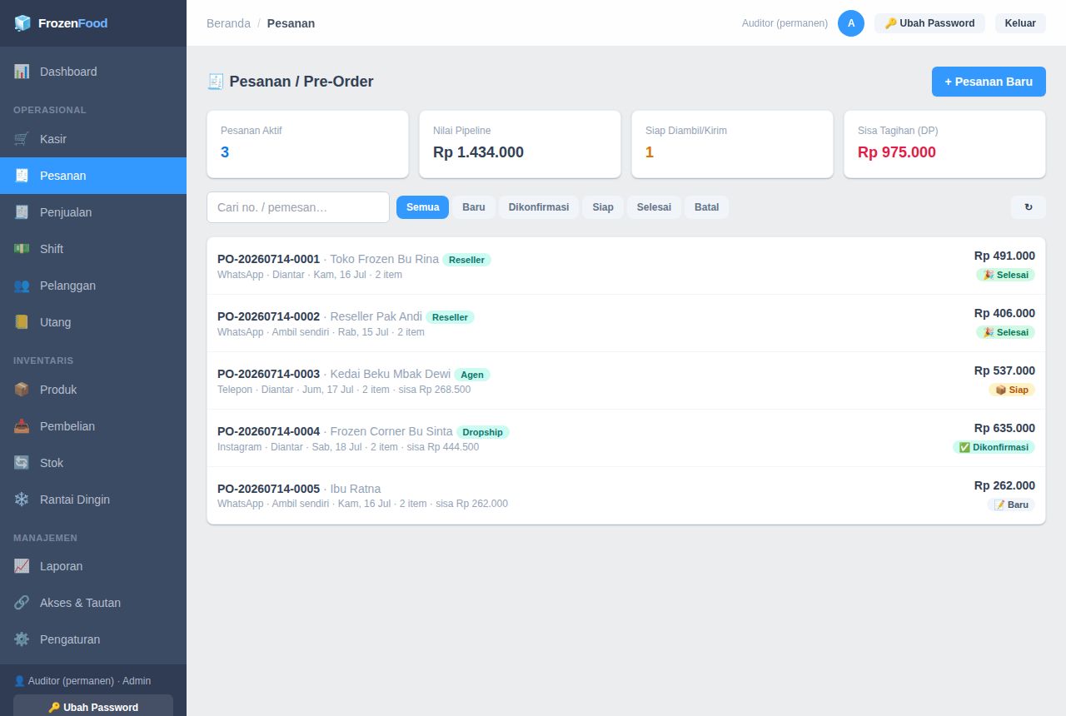Click the Pesanan Aktif summary card
Viewport: 1066px width, 716px height.
307,144
